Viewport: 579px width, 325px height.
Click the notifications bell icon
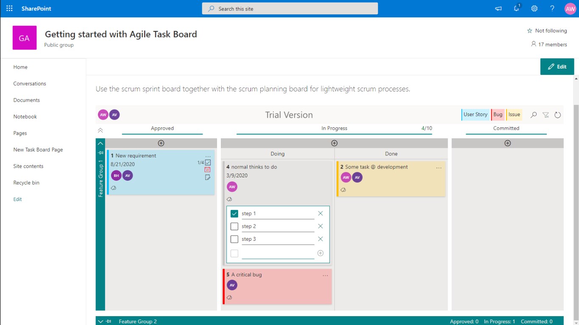pyautogui.click(x=516, y=8)
